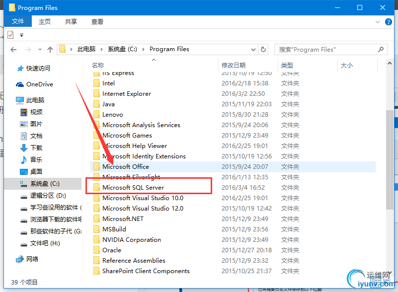Select the Microsoft SQL Server folder icon
Image resolution: width=398 pixels, height=292 pixels.
96,187
